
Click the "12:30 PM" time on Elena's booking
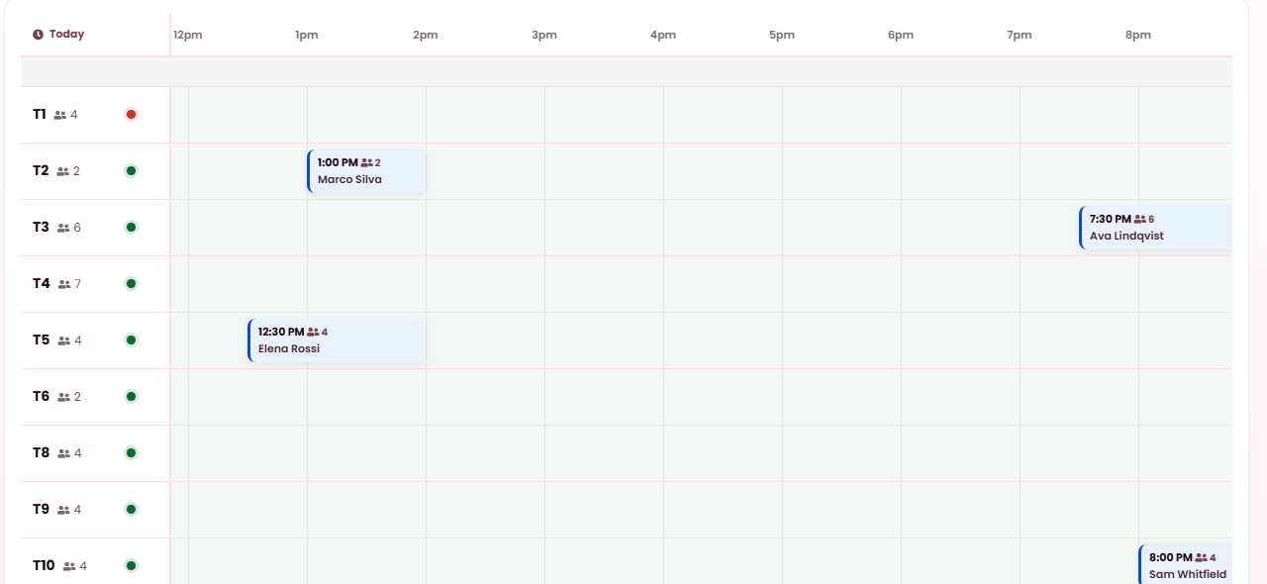click(281, 332)
